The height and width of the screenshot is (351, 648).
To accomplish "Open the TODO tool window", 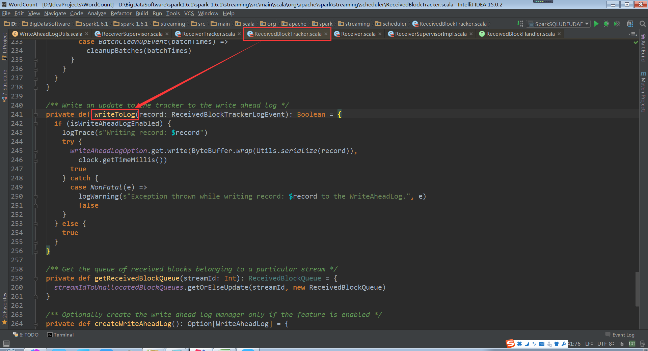I will tap(26, 335).
